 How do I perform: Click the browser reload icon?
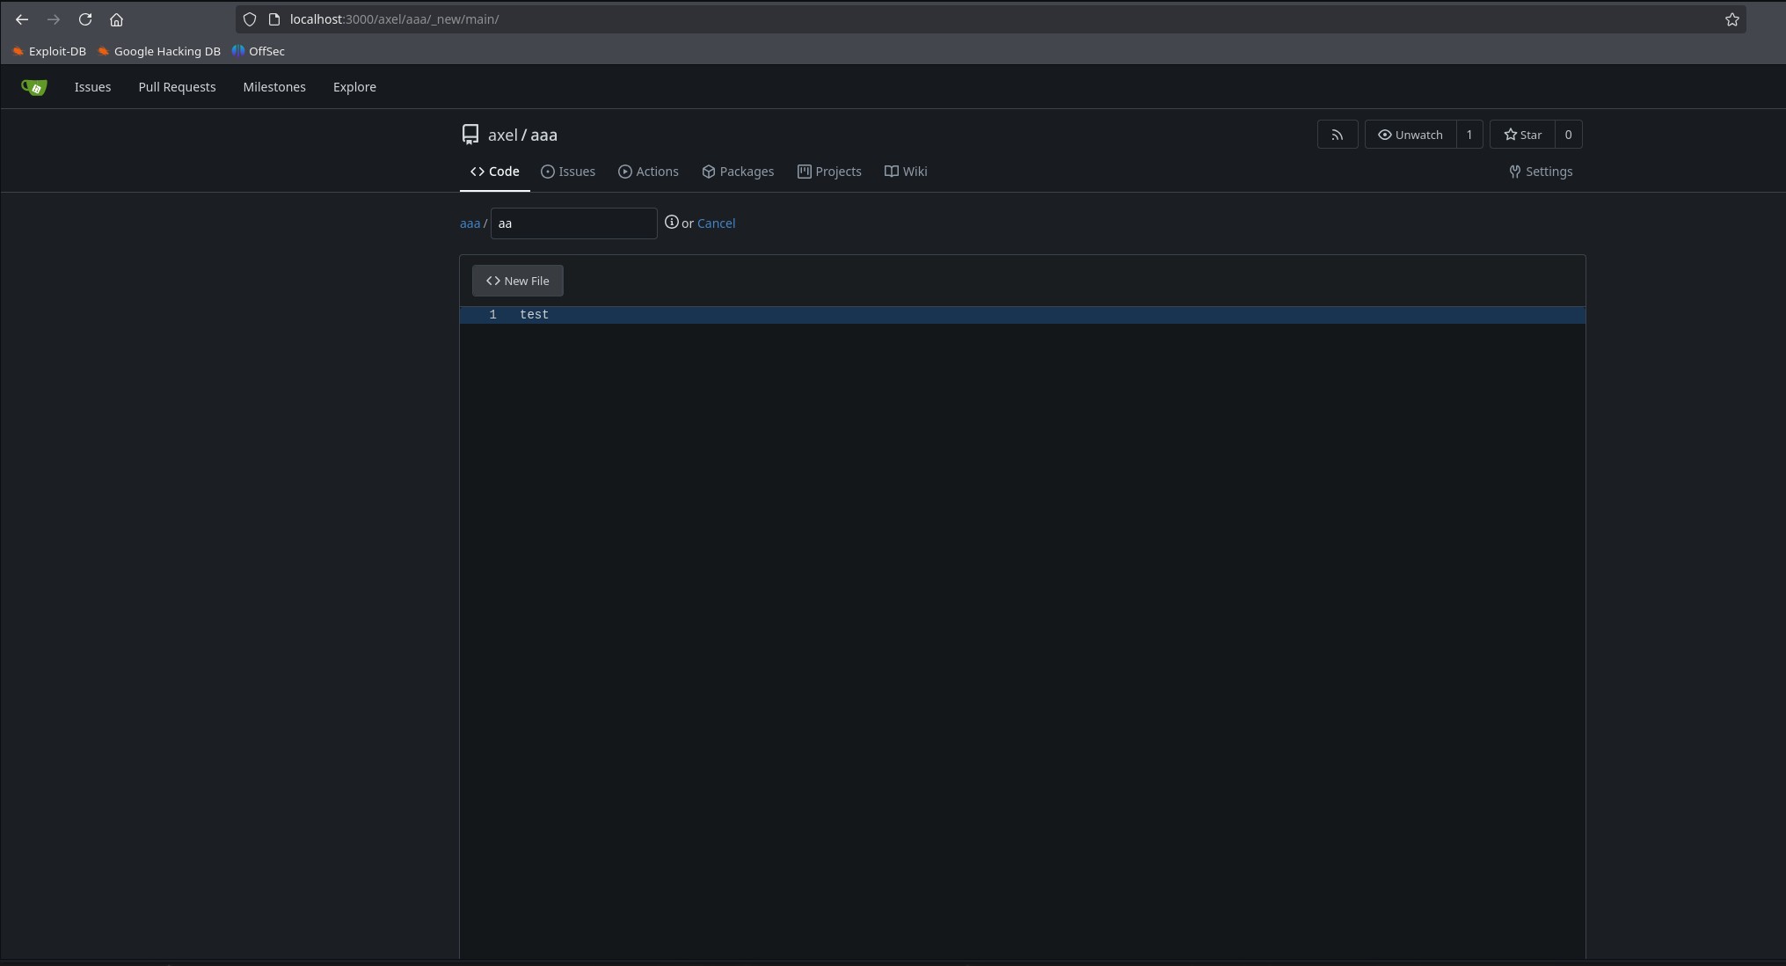click(x=85, y=19)
